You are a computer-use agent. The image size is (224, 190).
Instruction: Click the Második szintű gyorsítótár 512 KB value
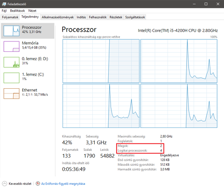tap(165, 165)
